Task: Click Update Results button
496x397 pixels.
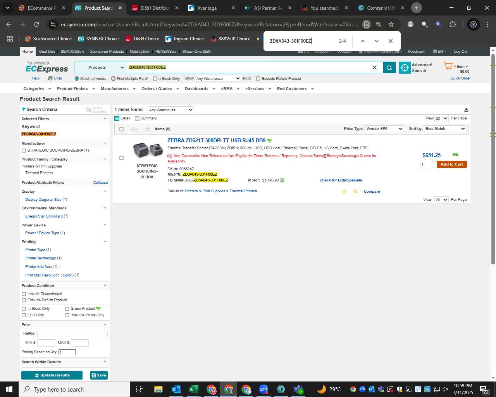Action: pyautogui.click(x=52, y=375)
